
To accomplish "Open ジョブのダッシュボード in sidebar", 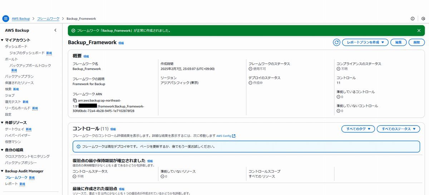I will (27, 53).
